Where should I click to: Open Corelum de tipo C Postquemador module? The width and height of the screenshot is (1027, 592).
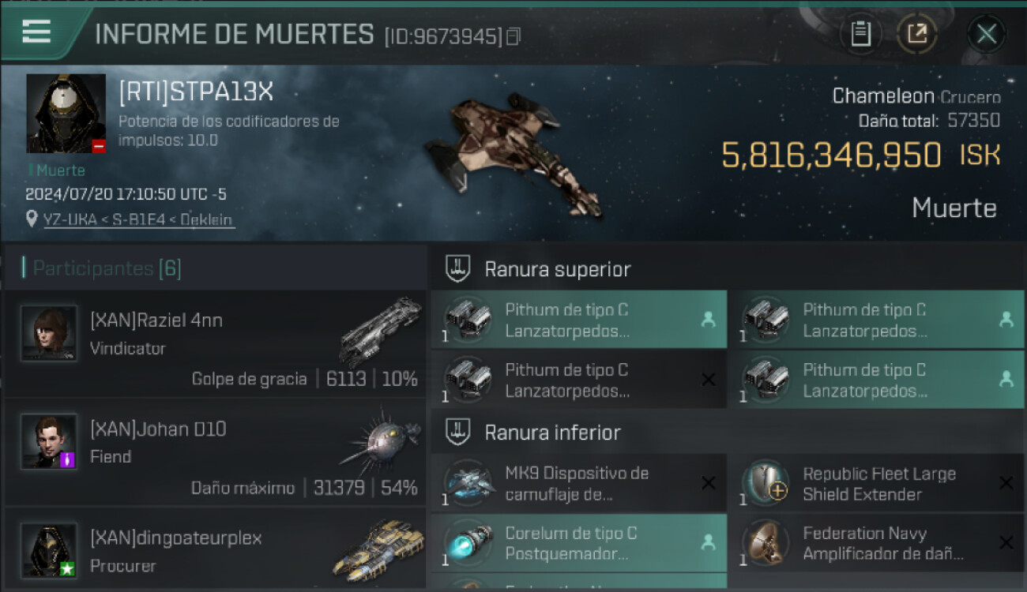(x=579, y=543)
